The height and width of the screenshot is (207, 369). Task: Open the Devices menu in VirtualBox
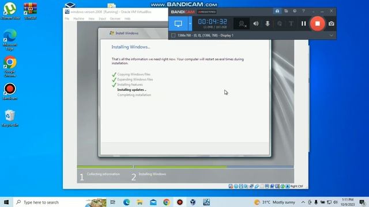115,18
